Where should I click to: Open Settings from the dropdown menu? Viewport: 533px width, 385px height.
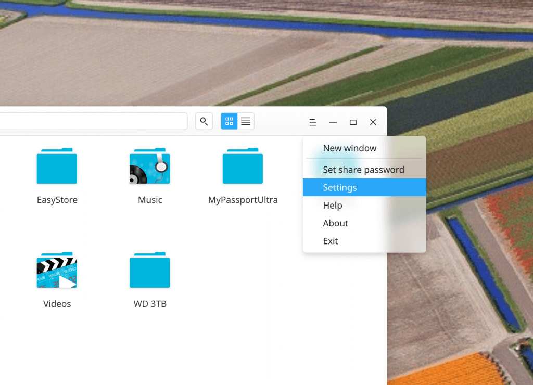click(340, 187)
